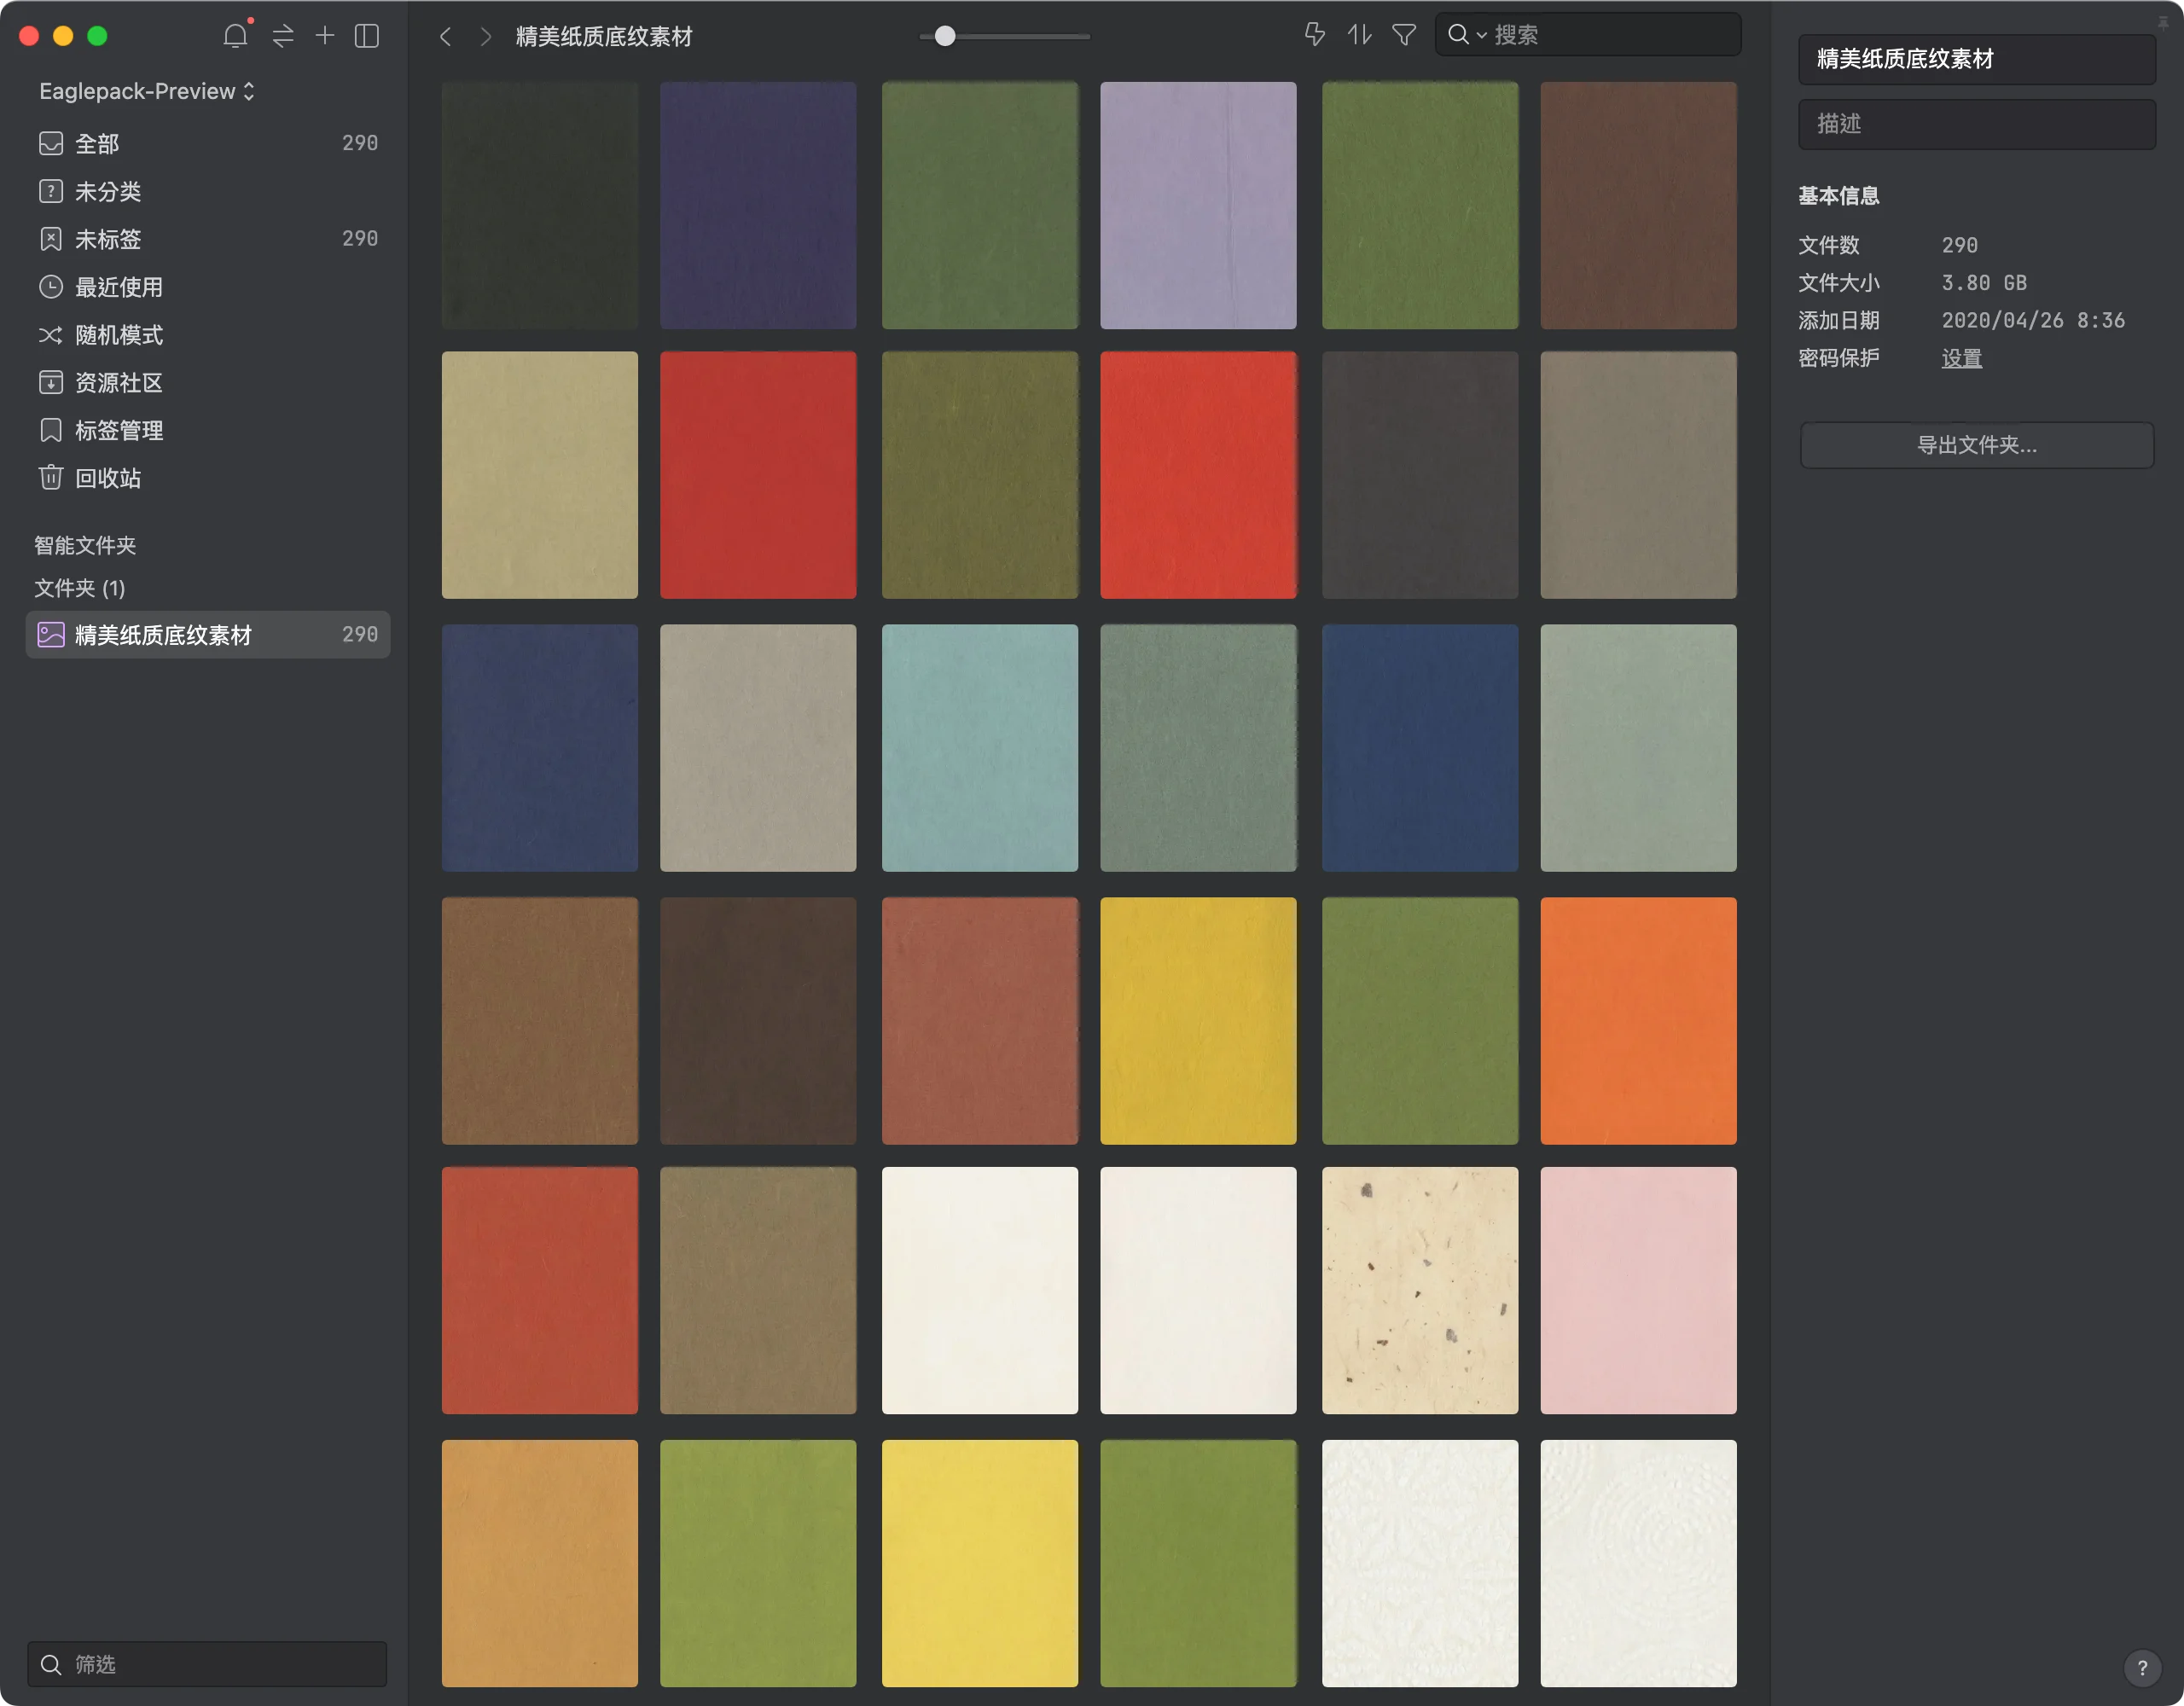Click the 回收站 trash can icon

(x=51, y=477)
